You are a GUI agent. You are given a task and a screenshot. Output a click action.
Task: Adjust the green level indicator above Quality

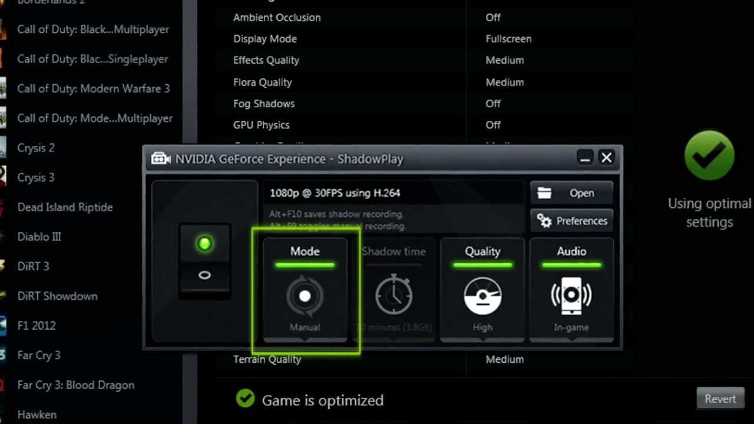(482, 264)
